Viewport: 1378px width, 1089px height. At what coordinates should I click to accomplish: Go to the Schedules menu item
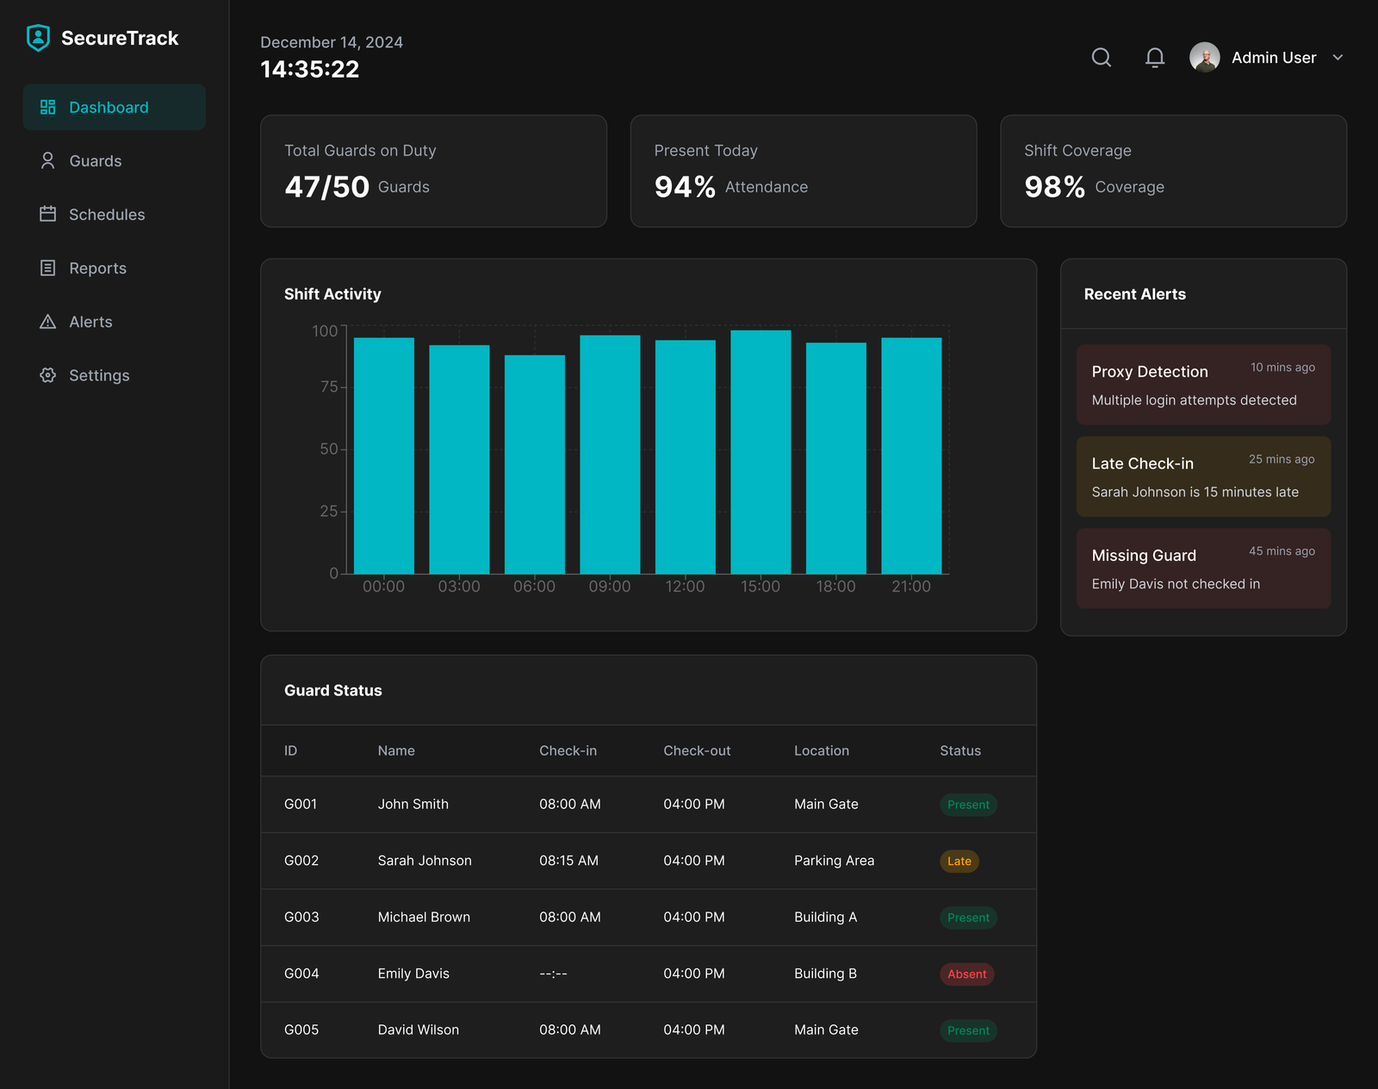(x=107, y=215)
